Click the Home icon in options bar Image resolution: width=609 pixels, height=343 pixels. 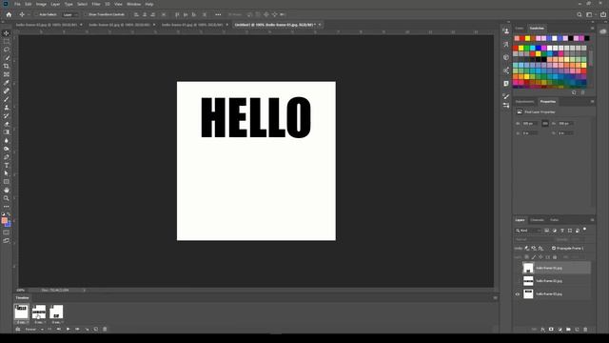9,15
